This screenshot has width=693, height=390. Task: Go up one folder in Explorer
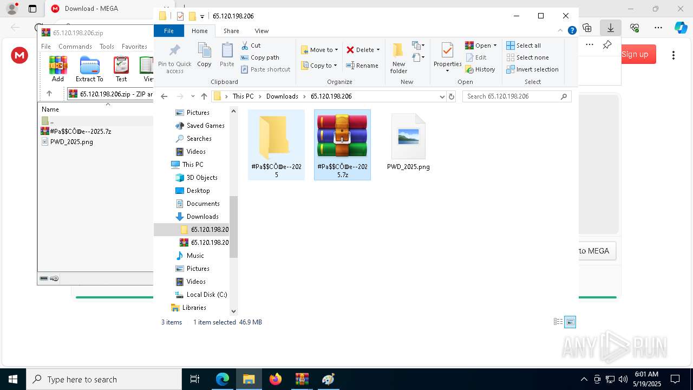204,96
